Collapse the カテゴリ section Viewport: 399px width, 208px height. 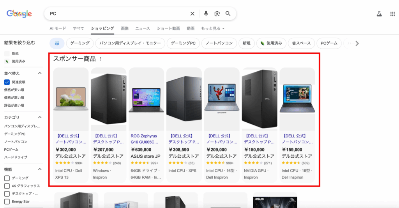(40, 117)
